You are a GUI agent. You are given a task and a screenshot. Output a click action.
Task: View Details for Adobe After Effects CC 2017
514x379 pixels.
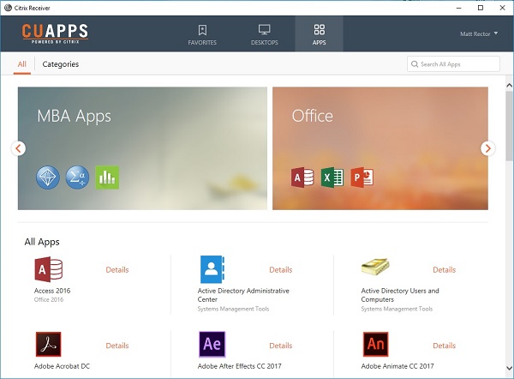click(281, 346)
